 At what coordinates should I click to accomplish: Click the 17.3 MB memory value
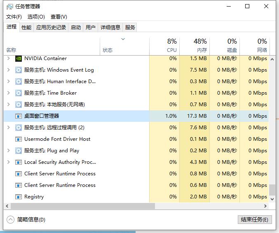pyautogui.click(x=197, y=116)
